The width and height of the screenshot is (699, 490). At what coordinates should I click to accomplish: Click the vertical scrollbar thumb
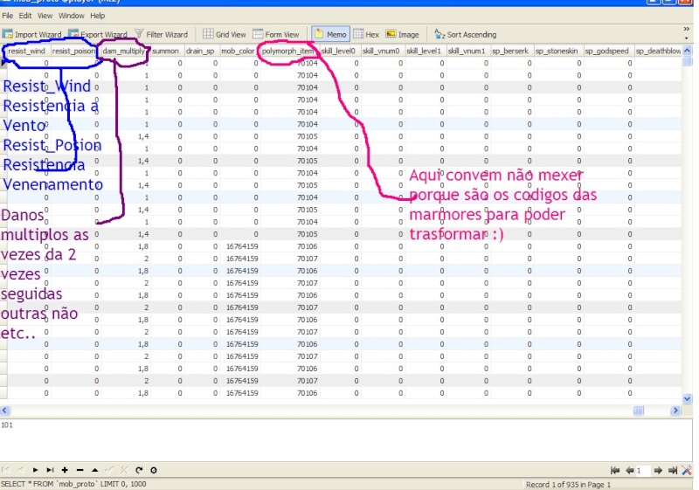(x=687, y=61)
